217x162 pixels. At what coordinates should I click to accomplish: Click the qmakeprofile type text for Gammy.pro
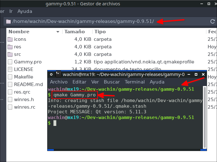pyautogui.click(x=144, y=62)
